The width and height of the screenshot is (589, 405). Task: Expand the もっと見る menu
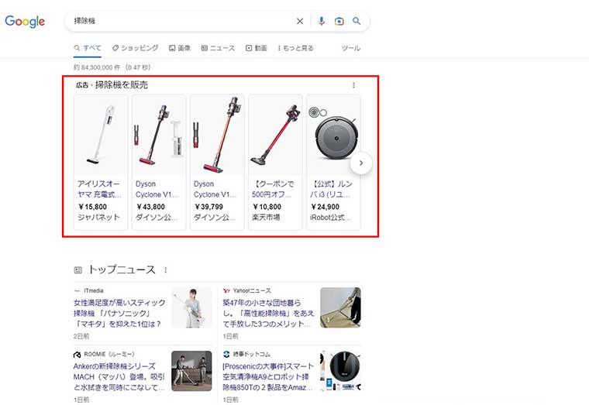[x=295, y=48]
